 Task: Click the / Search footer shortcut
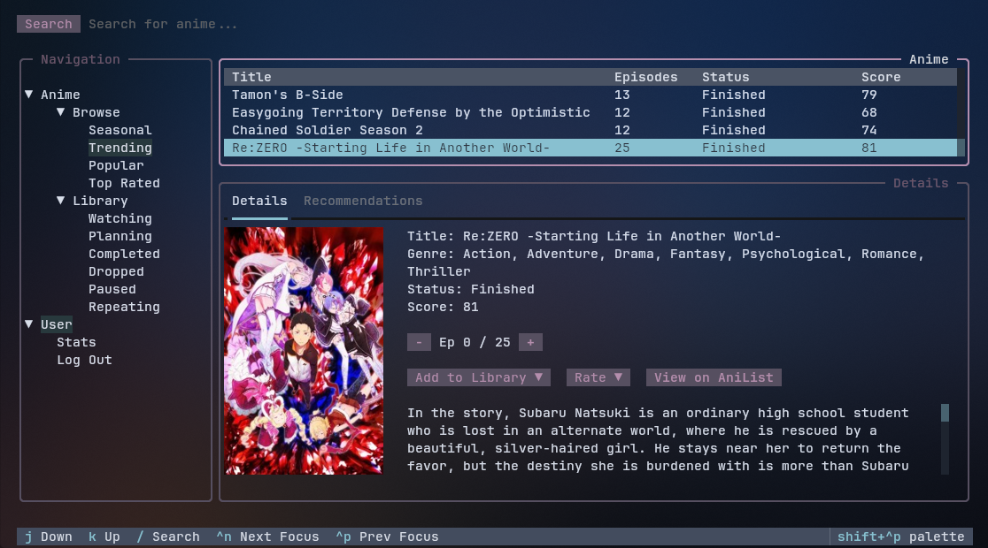coord(167,537)
